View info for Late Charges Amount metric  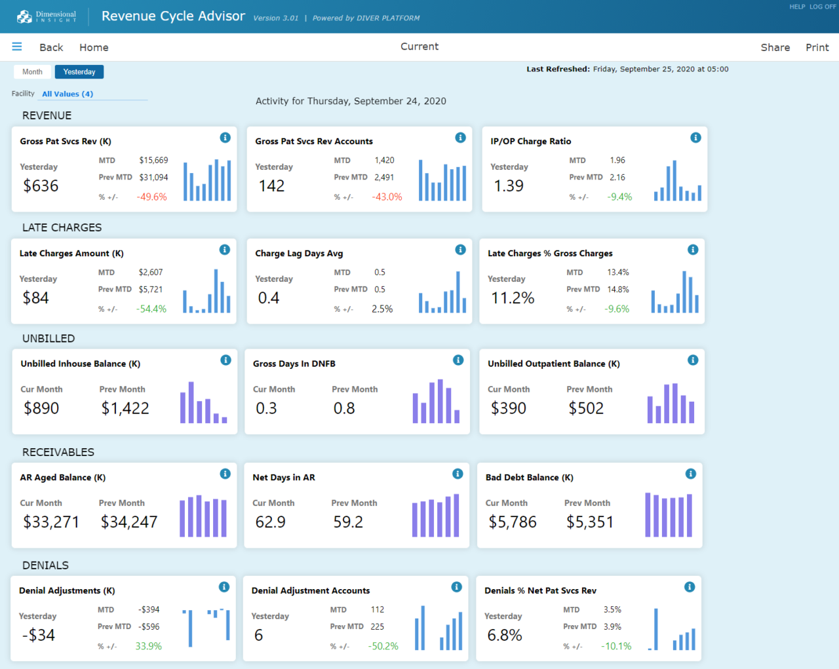(x=225, y=250)
